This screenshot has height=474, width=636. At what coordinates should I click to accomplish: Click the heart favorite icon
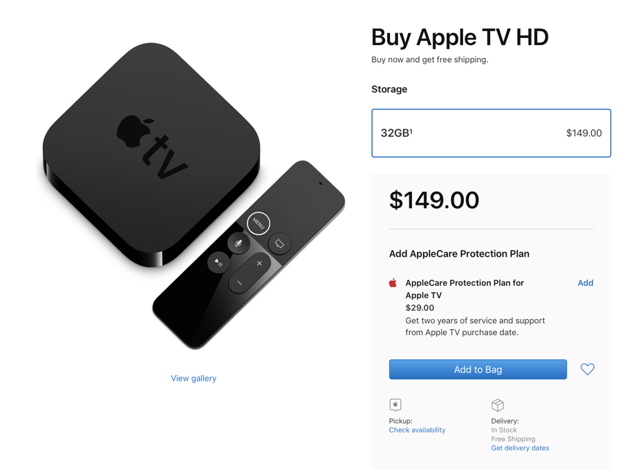pos(587,369)
